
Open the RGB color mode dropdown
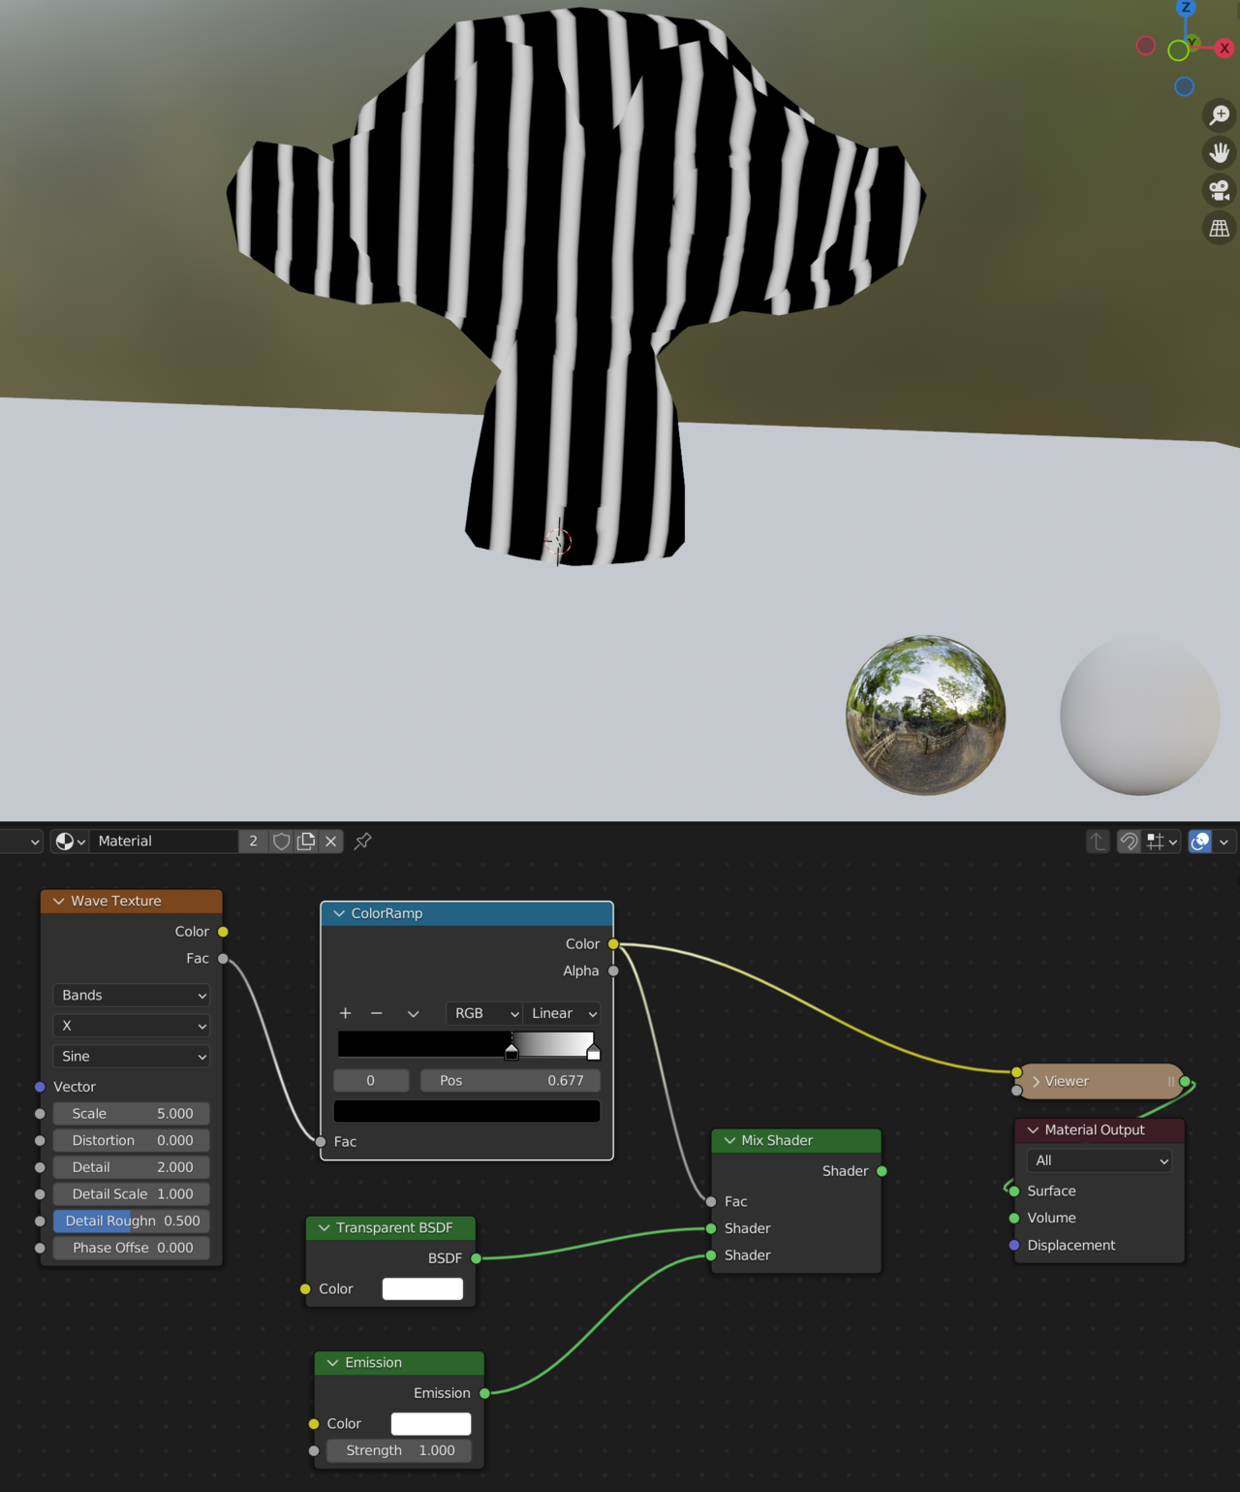click(484, 1013)
